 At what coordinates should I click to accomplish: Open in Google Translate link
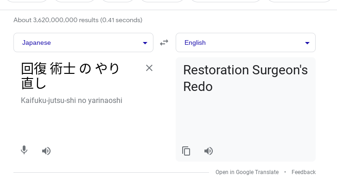tap(247, 172)
